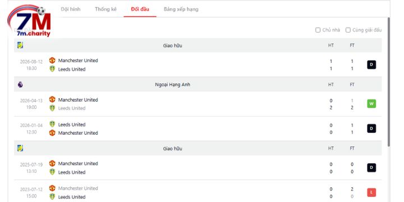Switch to the Đội hình tab
The width and height of the screenshot is (404, 202).
[x=71, y=10]
